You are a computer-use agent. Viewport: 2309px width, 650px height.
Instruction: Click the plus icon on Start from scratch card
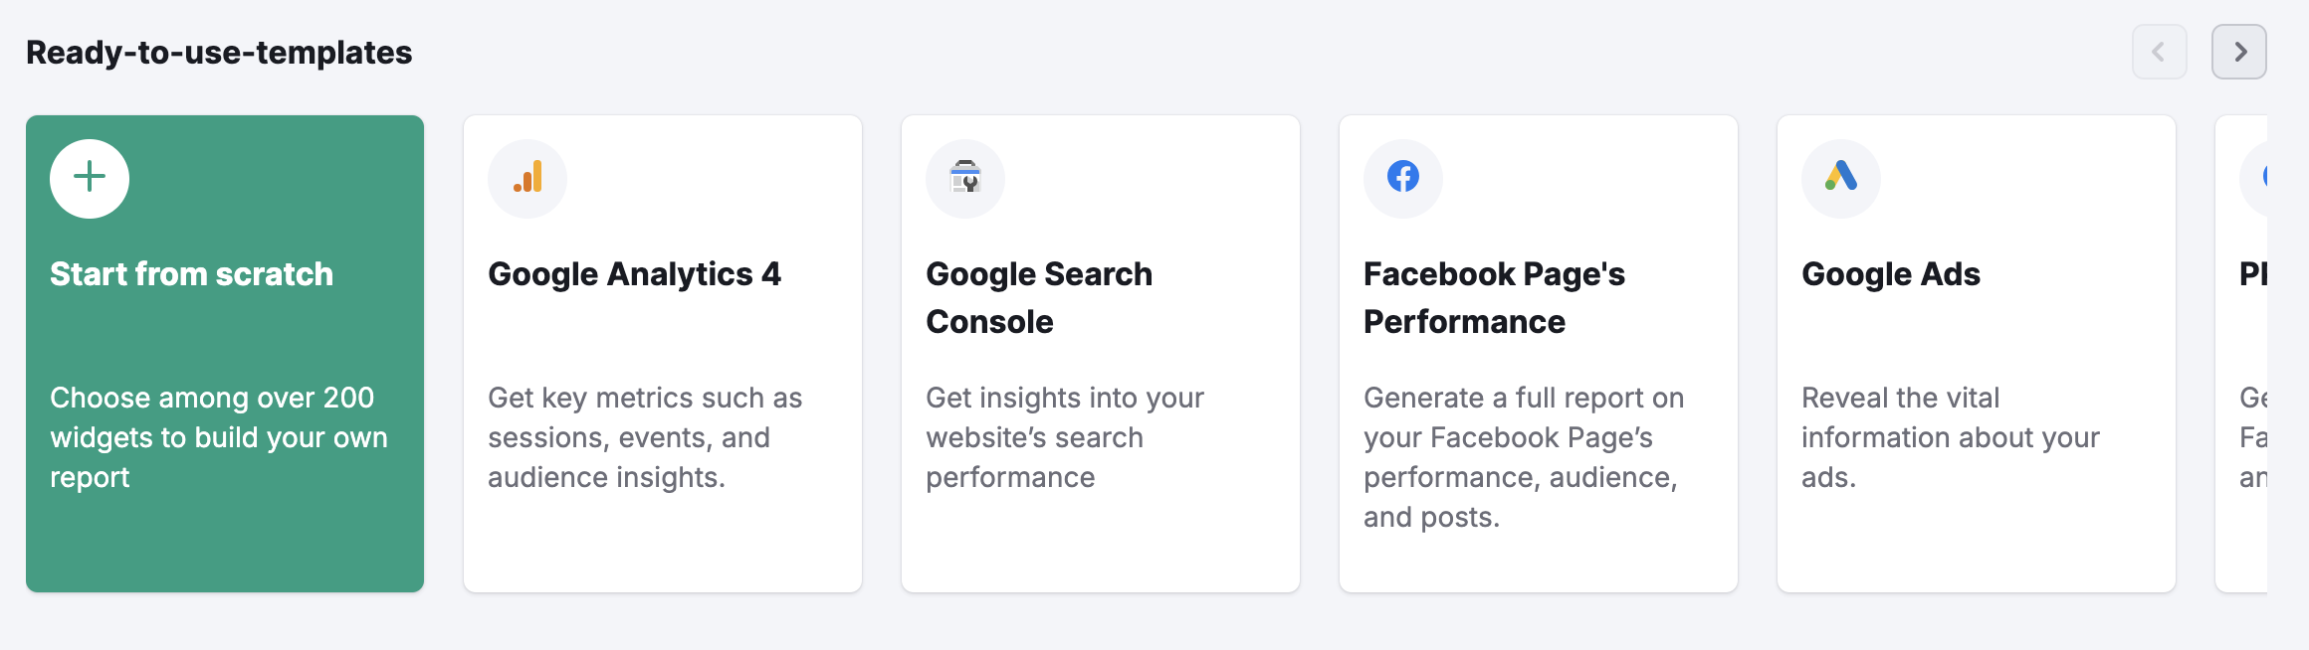[89, 178]
